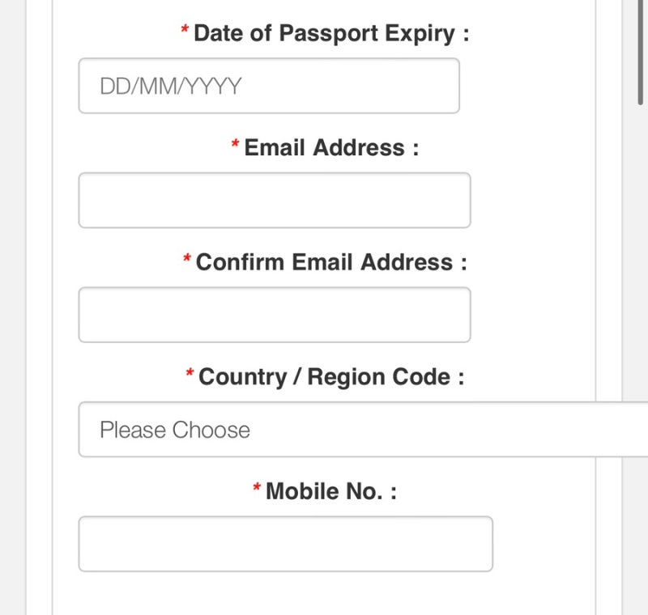Click the red asterisk beside Date of Passport Expiry
This screenshot has height=615, width=648.
click(x=185, y=32)
